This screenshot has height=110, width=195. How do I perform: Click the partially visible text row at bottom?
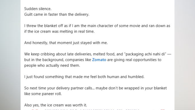[x=97, y=109]
